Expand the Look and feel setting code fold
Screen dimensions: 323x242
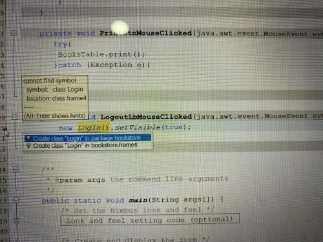click(17, 221)
